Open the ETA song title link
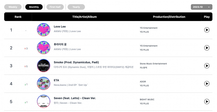 (x=56, y=80)
